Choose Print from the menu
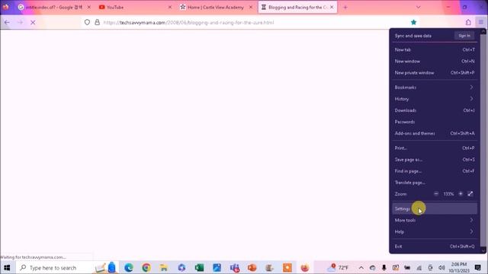The width and height of the screenshot is (488, 274). 435,148
